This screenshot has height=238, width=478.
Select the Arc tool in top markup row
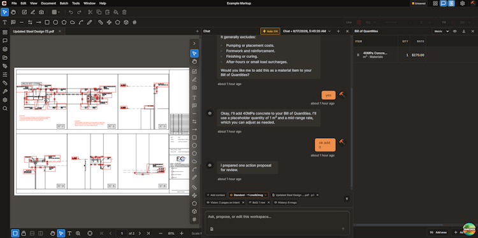click(x=81, y=22)
